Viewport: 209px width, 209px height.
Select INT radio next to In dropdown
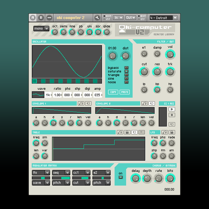click(104, 19)
